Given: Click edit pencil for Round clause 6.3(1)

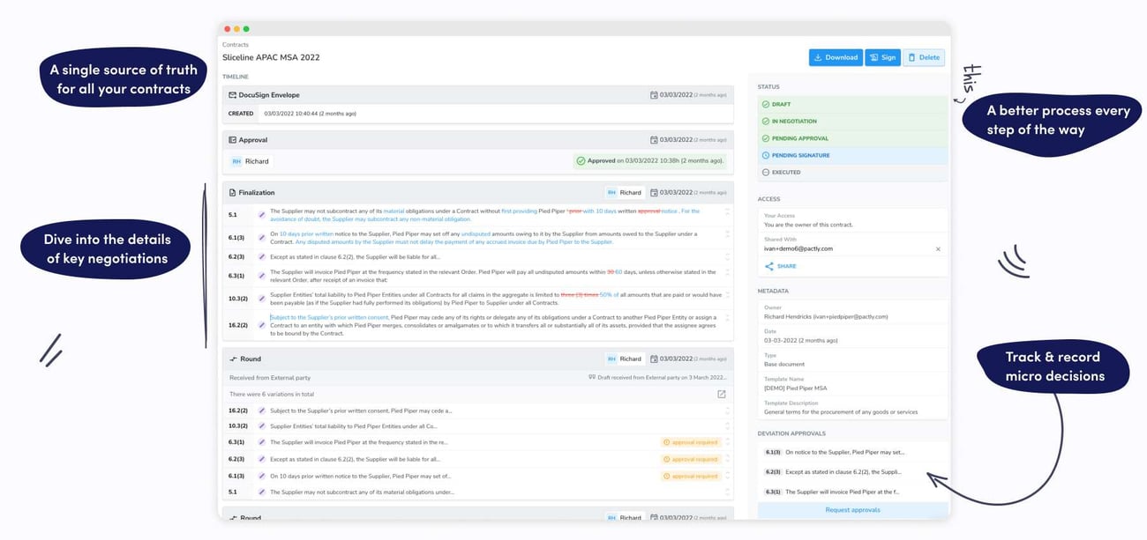Looking at the screenshot, I should click(262, 442).
